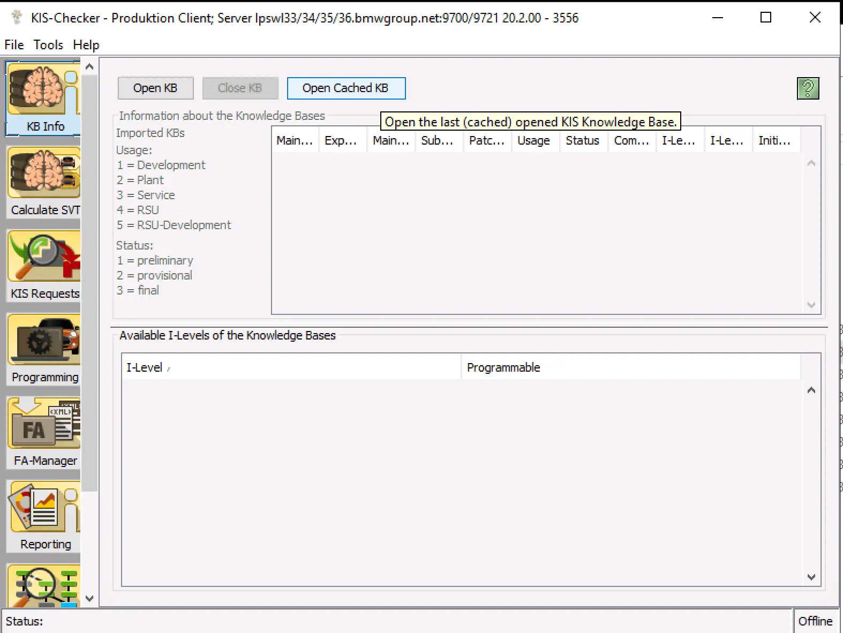Click the Offline status indicator

click(x=815, y=621)
